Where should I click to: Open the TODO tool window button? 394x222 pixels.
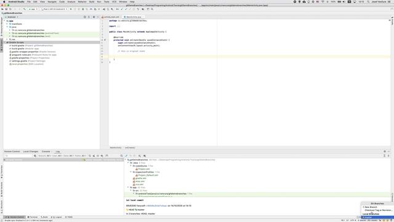(x=69, y=217)
